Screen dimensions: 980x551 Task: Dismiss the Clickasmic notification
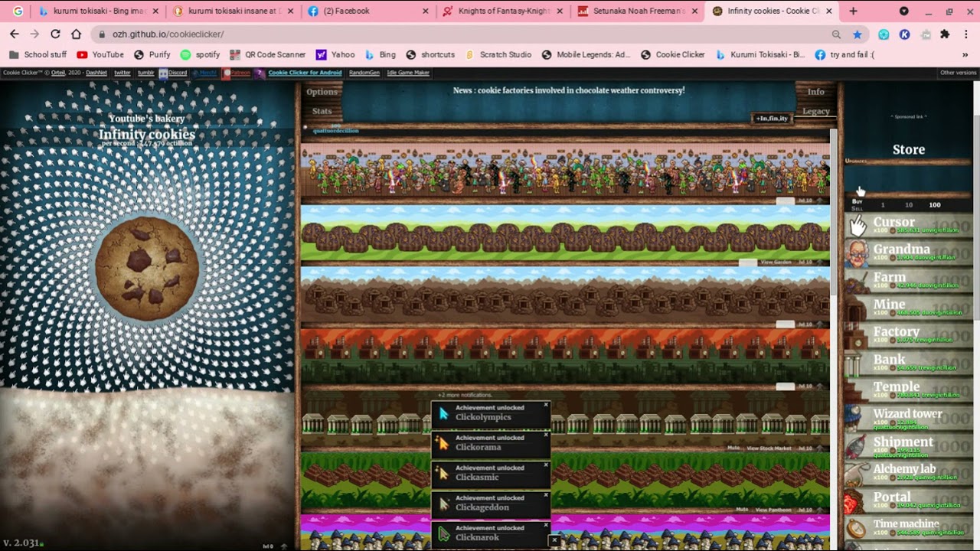point(546,465)
